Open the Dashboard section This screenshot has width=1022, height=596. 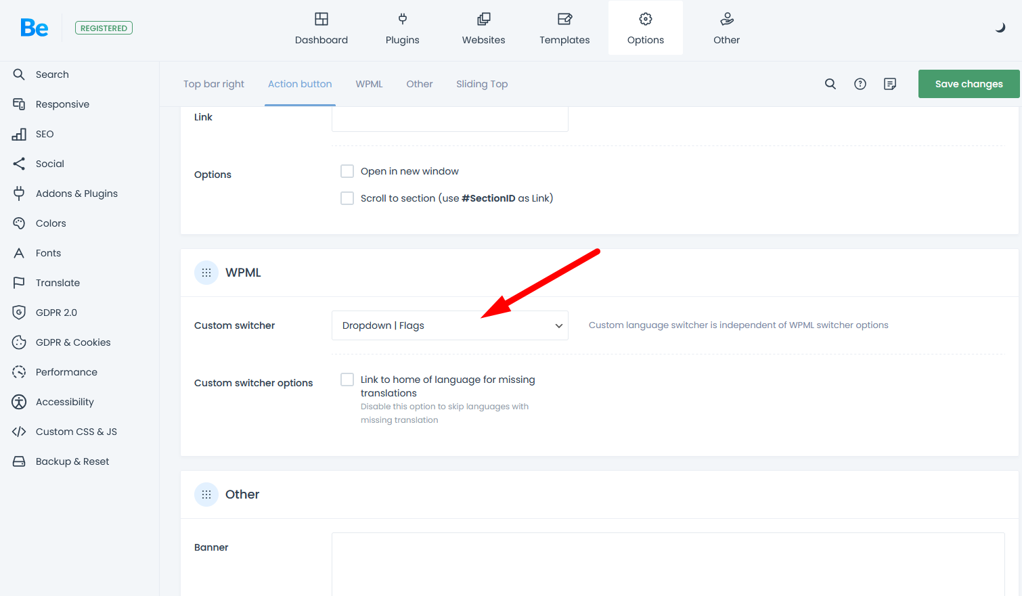321,28
